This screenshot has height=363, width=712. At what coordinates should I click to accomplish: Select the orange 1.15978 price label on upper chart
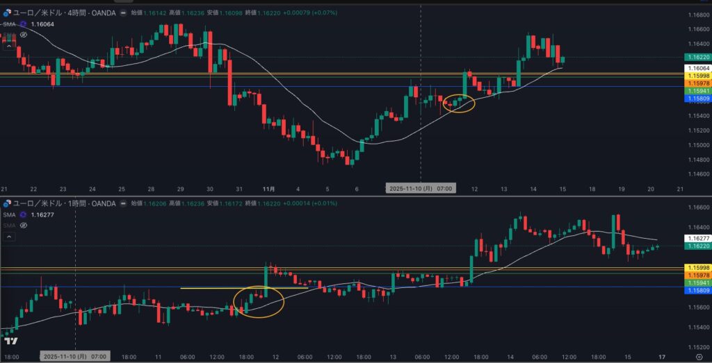pos(697,83)
